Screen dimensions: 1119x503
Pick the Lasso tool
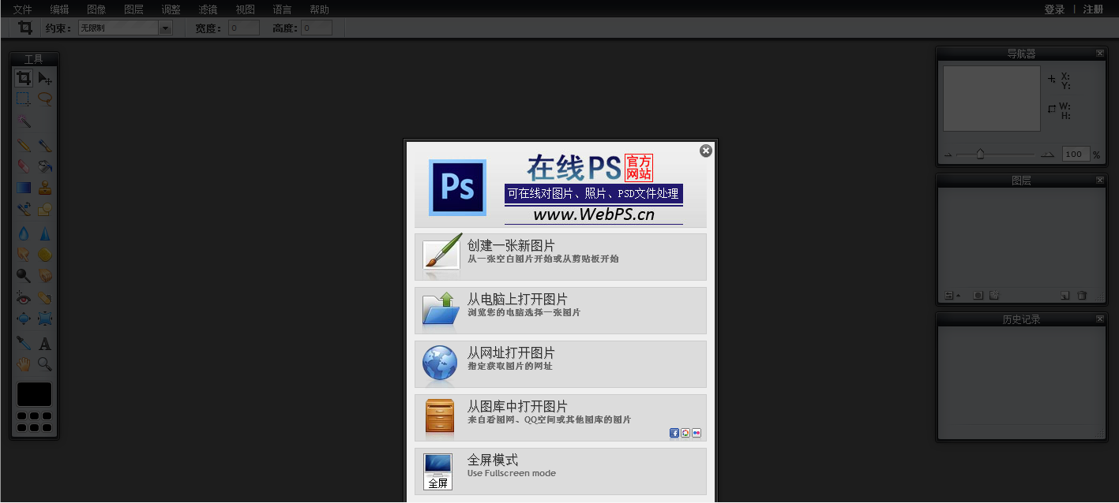[45, 99]
